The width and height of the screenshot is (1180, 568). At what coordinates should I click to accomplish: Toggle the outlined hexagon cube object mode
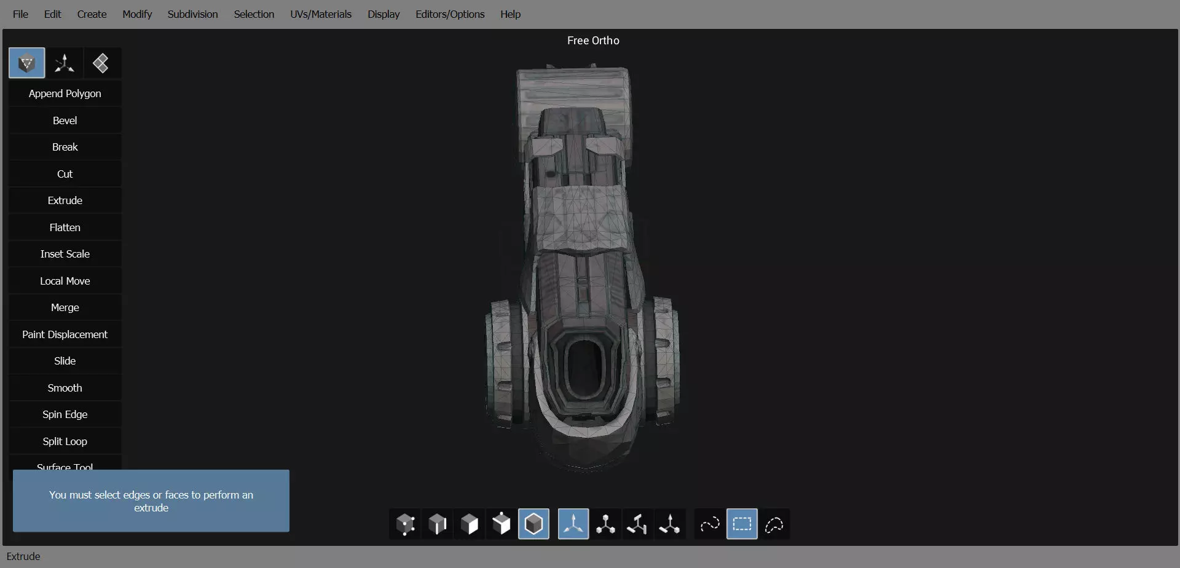(x=534, y=524)
